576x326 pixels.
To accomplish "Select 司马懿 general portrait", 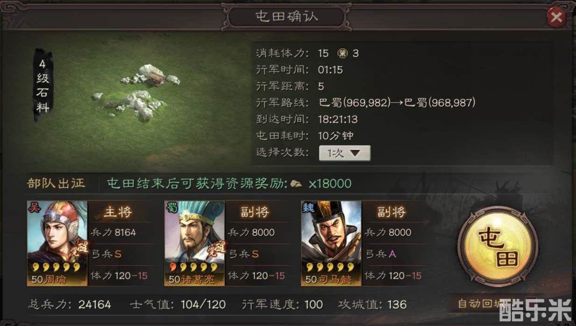I will (331, 243).
